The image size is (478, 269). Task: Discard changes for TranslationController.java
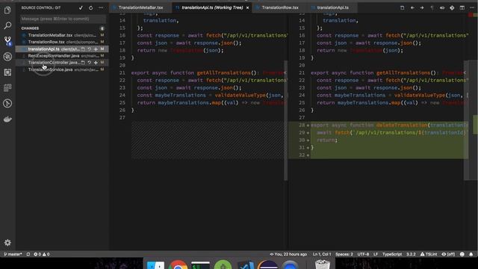tap(90, 63)
